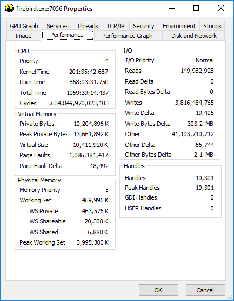Click Other value 41,103,710,712
The height and width of the screenshot is (301, 234).
193,134
